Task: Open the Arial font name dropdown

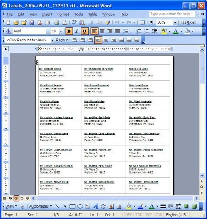Action: pos(48,31)
